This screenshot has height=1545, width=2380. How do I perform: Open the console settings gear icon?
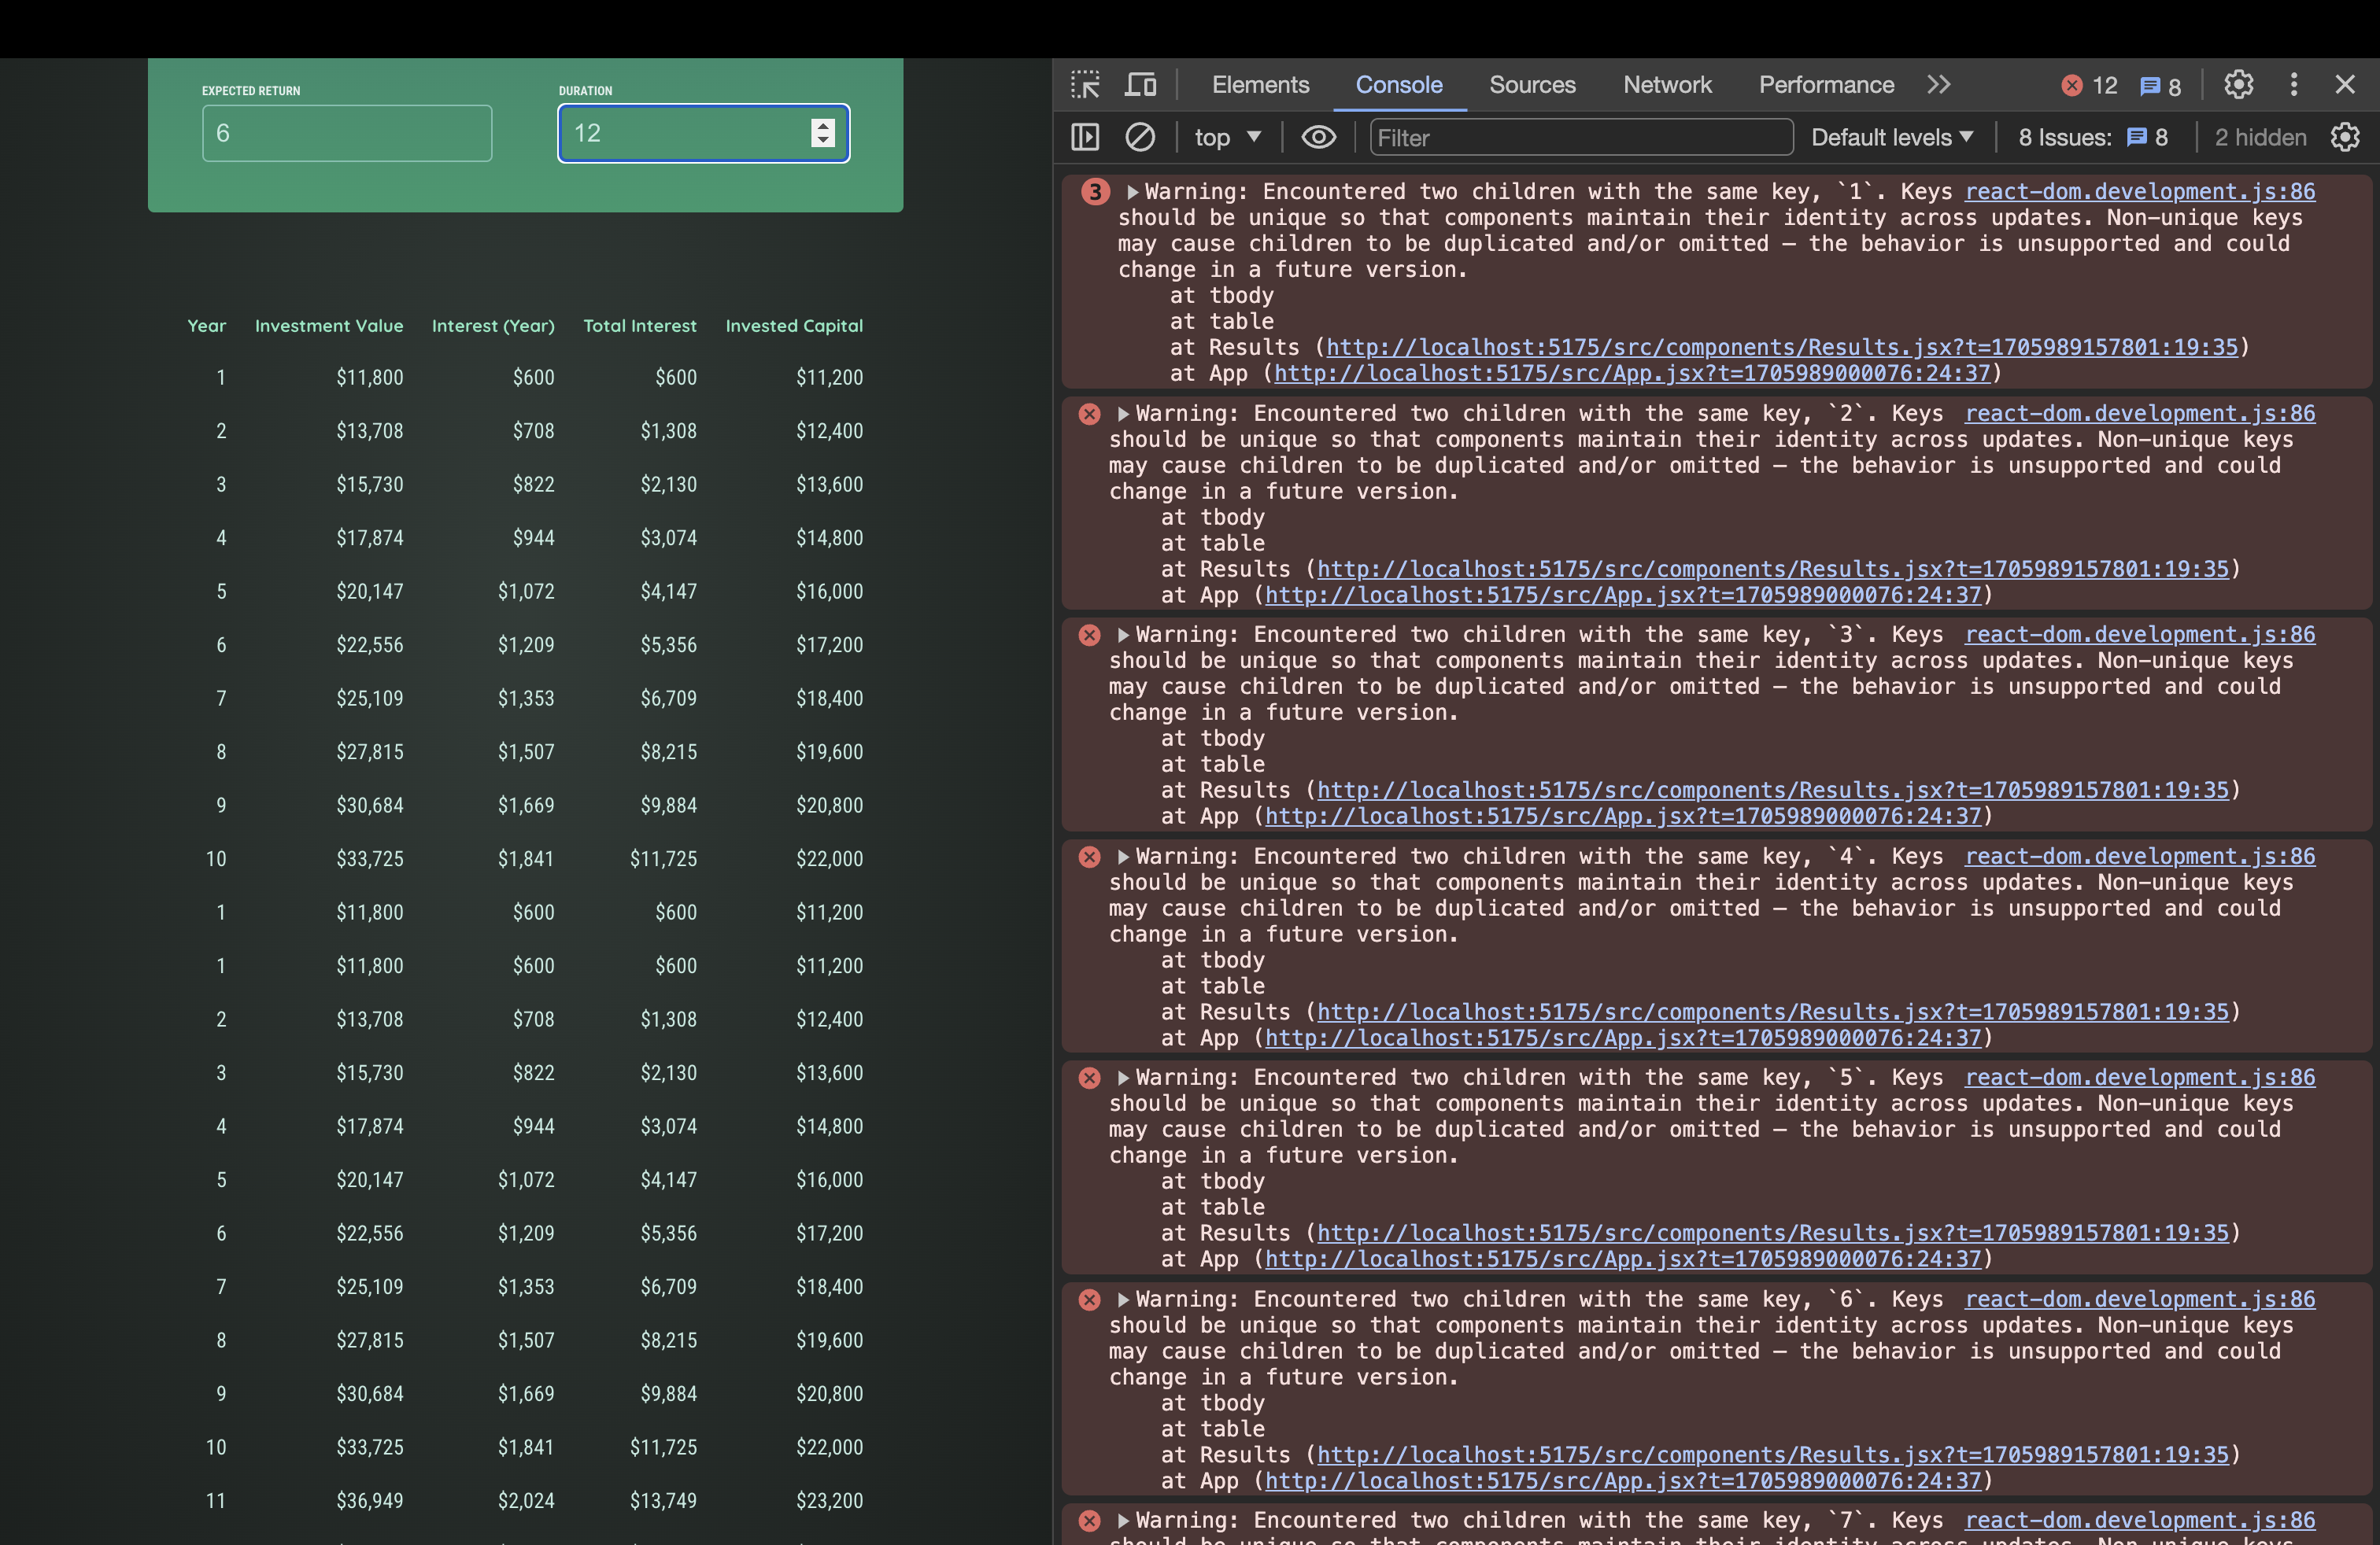pyautogui.click(x=2345, y=137)
